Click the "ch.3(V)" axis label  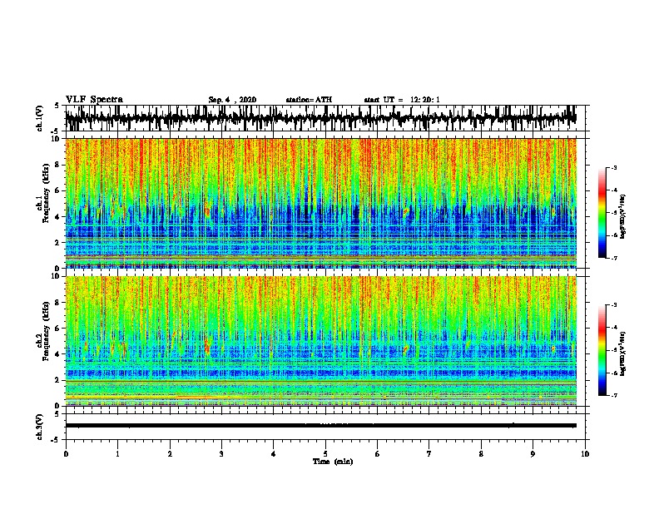(40, 427)
